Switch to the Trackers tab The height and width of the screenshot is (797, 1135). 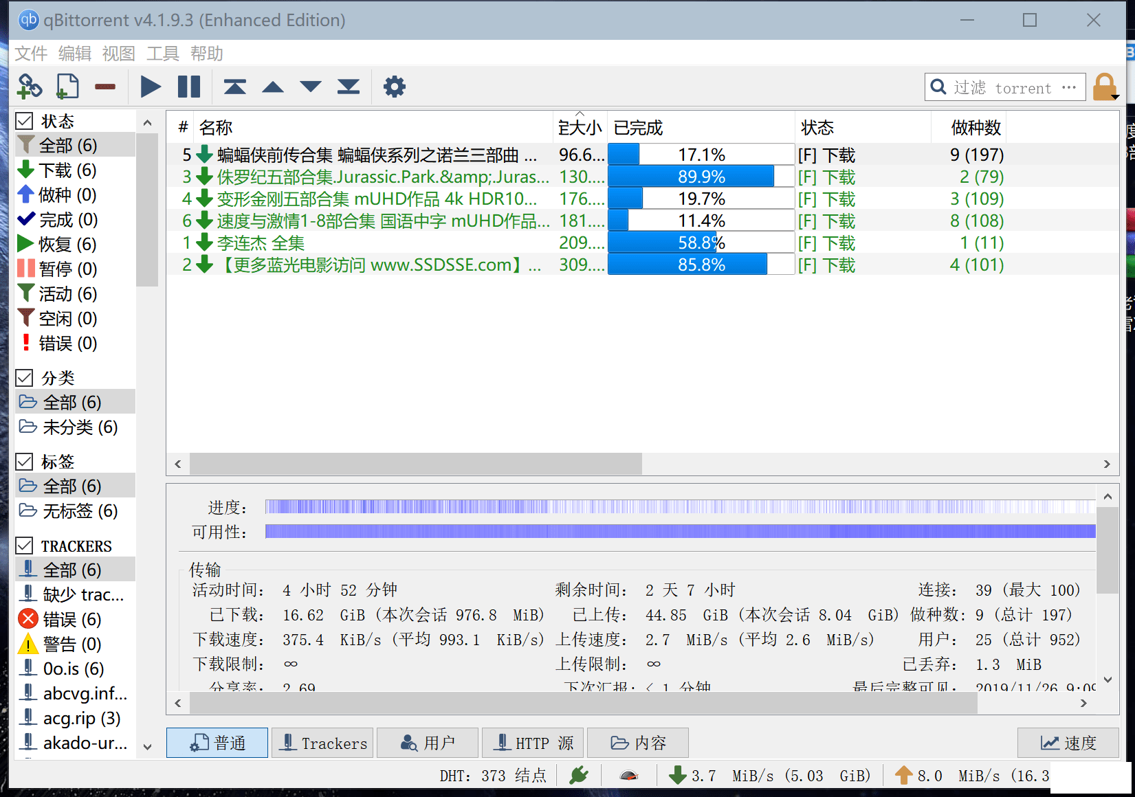pyautogui.click(x=322, y=743)
